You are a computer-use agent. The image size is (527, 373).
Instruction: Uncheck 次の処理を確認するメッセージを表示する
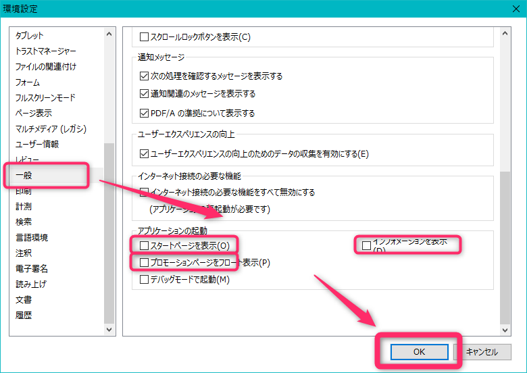pyautogui.click(x=143, y=76)
